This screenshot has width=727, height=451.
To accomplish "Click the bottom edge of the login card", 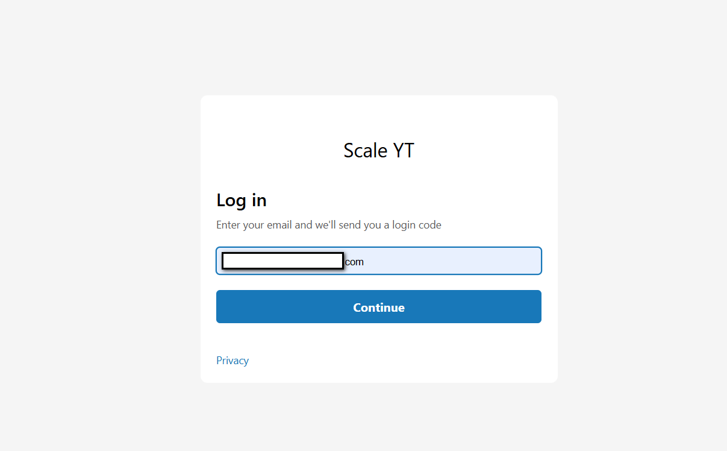I will pyautogui.click(x=378, y=380).
